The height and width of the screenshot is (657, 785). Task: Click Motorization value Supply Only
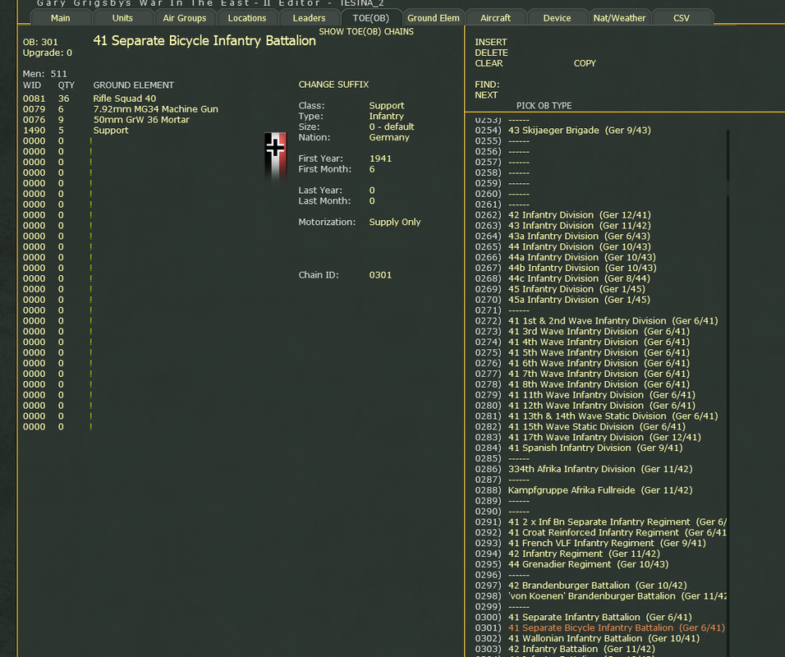[395, 222]
